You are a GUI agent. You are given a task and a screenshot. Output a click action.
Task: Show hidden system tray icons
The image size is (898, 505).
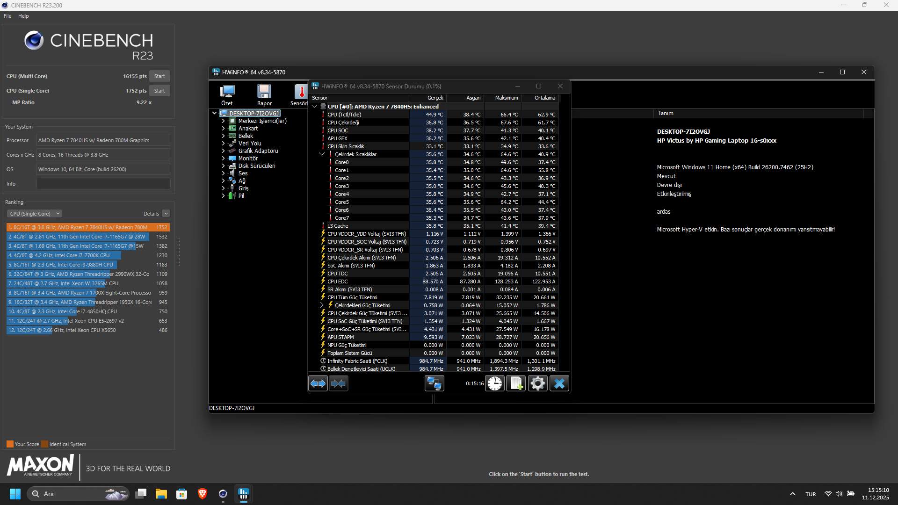click(793, 494)
